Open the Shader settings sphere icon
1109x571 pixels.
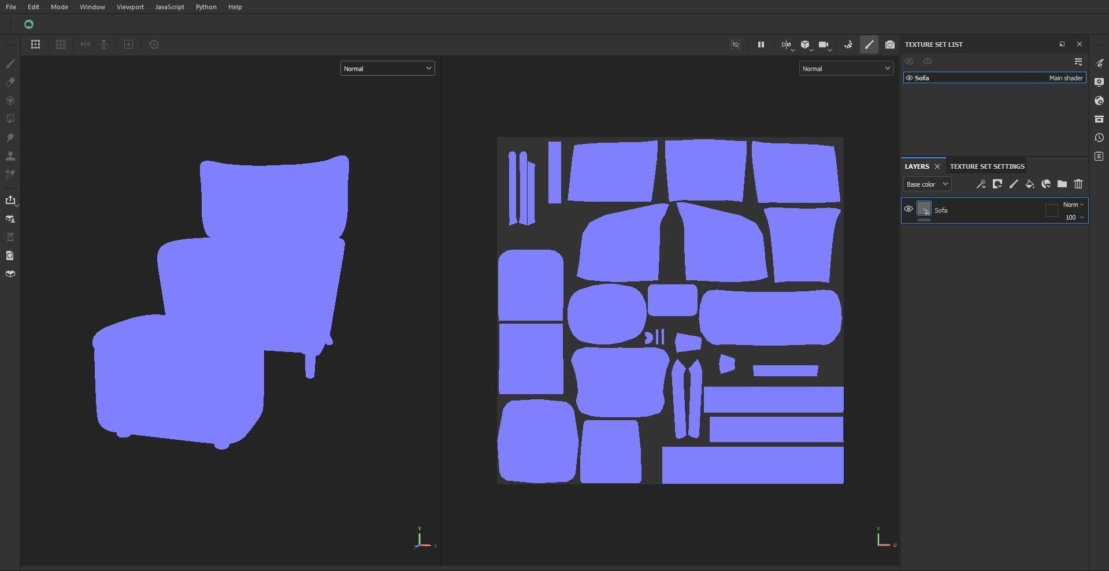[x=1099, y=101]
